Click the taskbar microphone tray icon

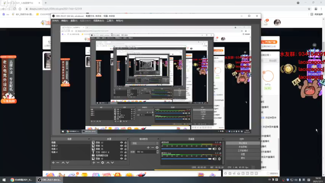pyautogui.click(x=300, y=179)
